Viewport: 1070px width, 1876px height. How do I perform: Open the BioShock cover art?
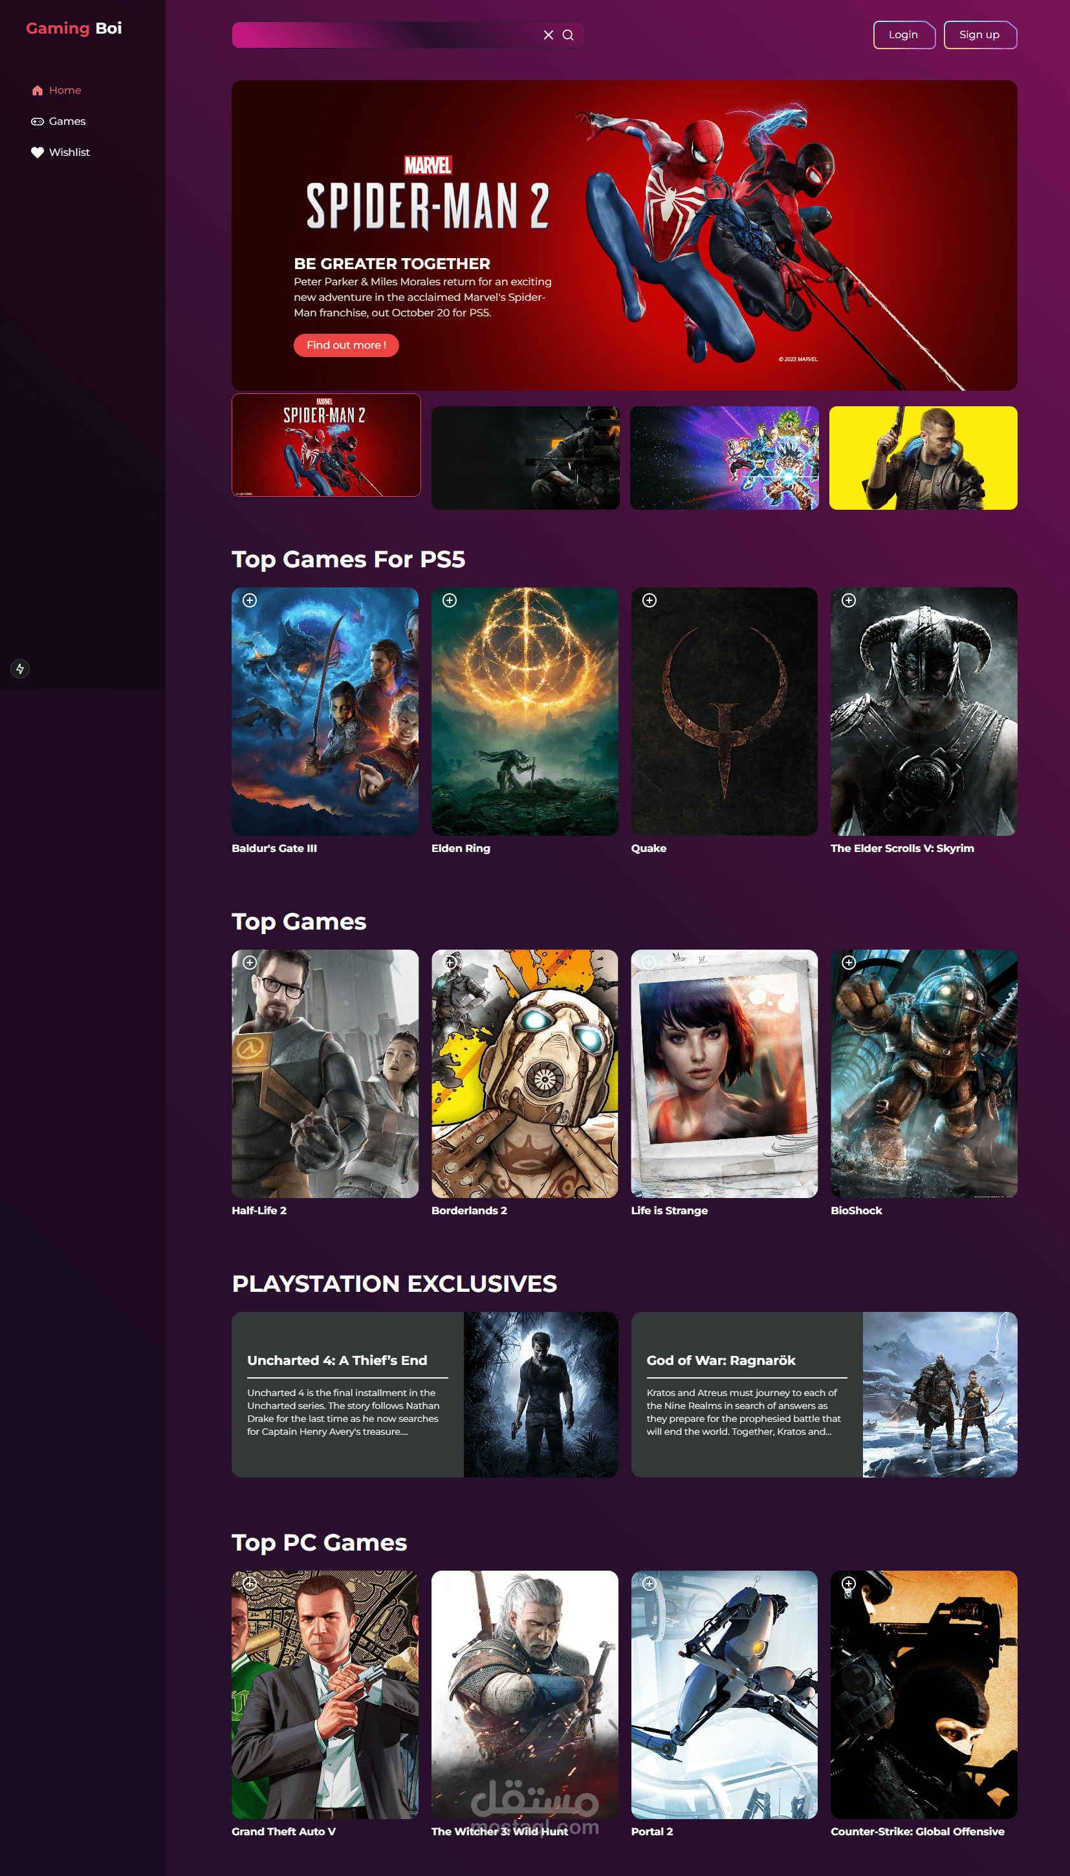(924, 1074)
